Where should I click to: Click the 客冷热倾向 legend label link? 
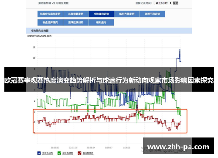[88, 153]
